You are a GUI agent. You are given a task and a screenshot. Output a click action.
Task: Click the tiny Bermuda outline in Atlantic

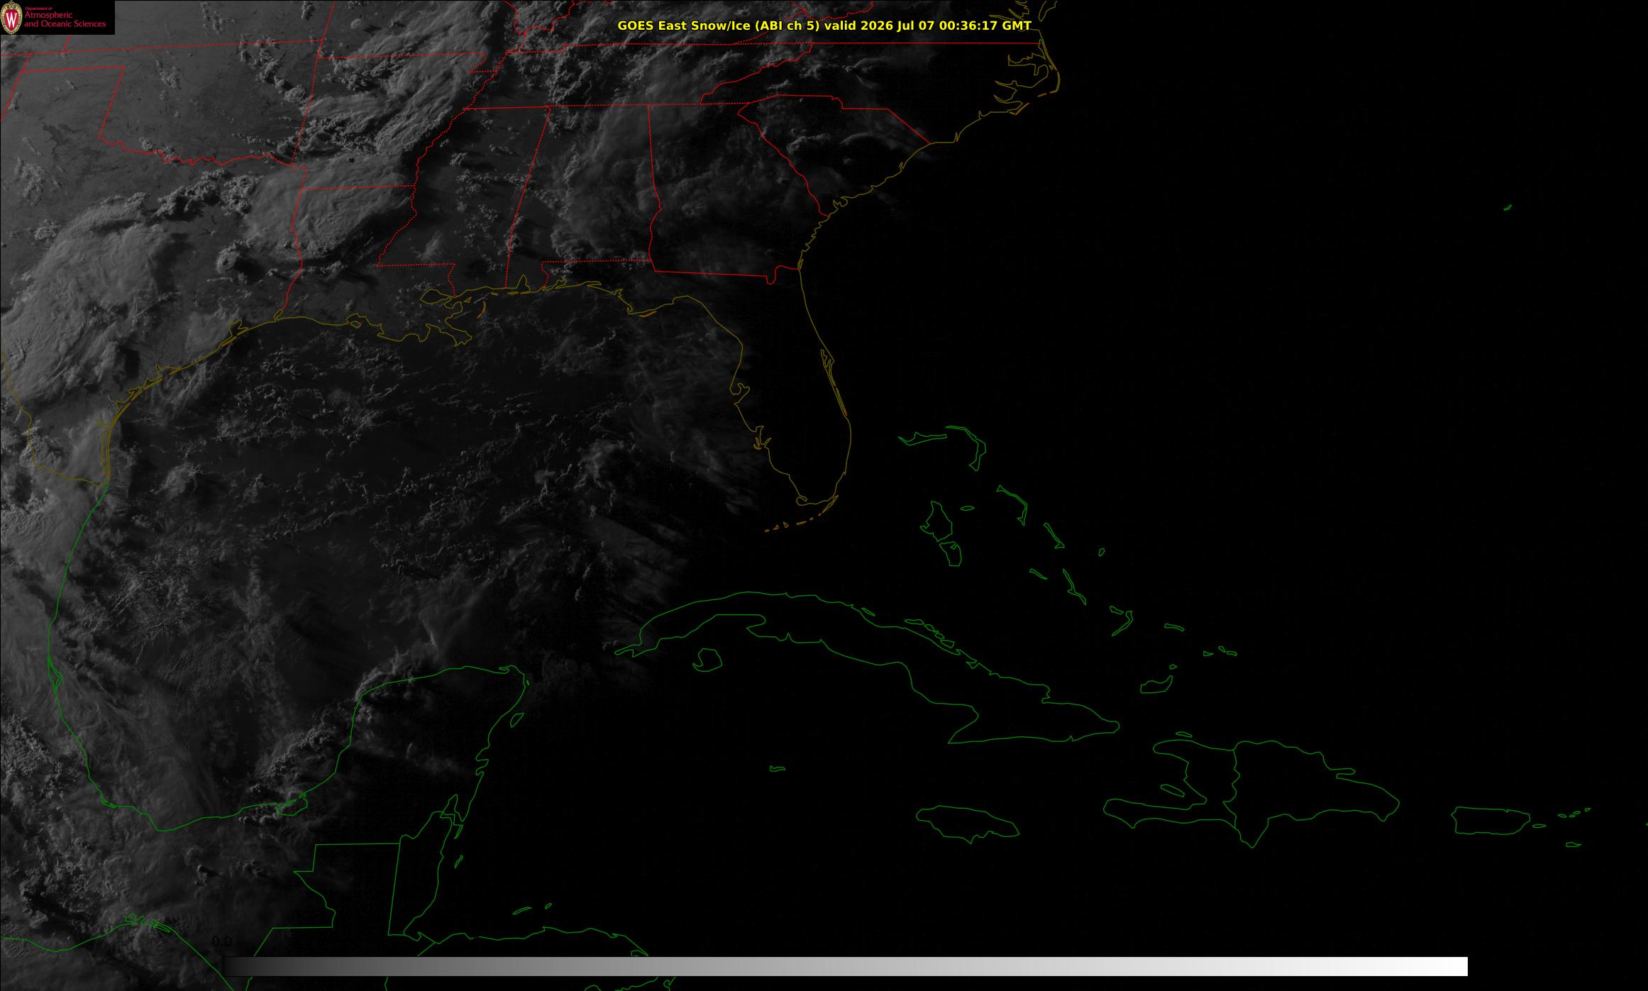click(x=1508, y=207)
